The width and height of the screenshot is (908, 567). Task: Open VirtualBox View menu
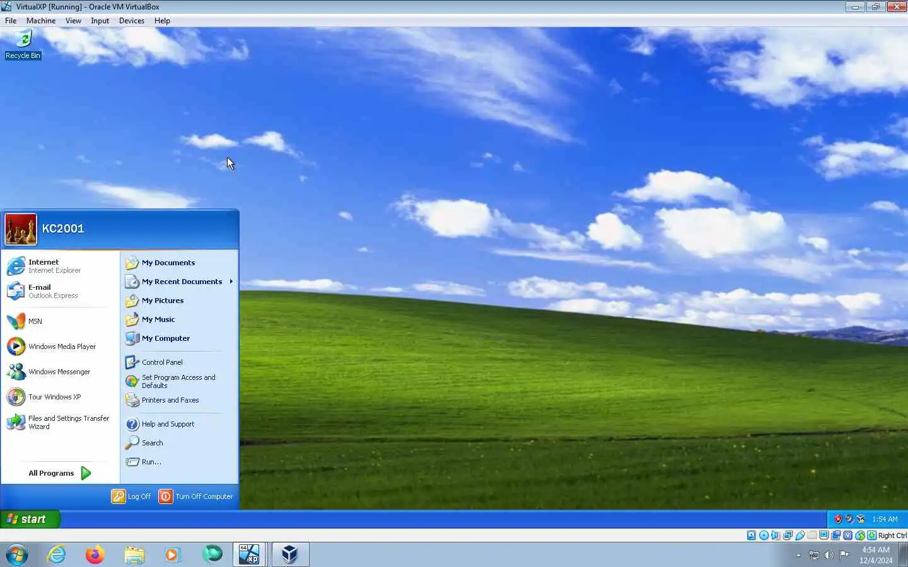pos(73,21)
